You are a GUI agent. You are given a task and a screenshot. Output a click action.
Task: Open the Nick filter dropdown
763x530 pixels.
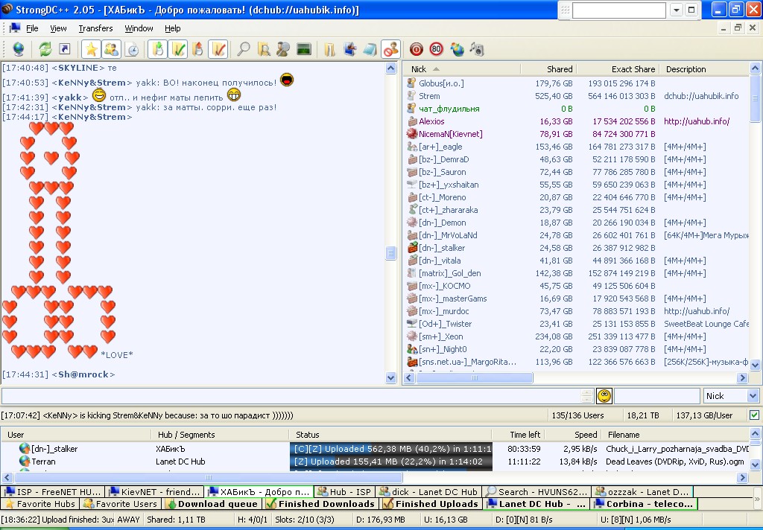pyautogui.click(x=751, y=396)
